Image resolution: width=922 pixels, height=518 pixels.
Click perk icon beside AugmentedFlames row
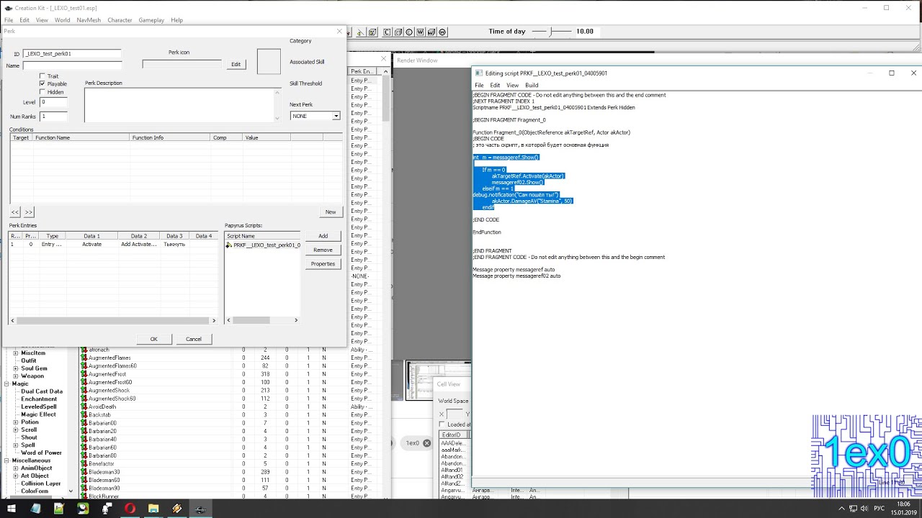pyautogui.click(x=84, y=358)
